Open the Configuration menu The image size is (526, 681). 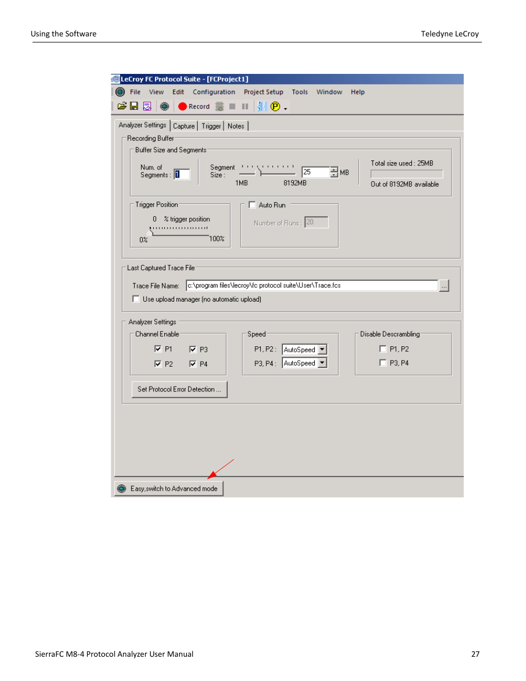[x=214, y=92]
